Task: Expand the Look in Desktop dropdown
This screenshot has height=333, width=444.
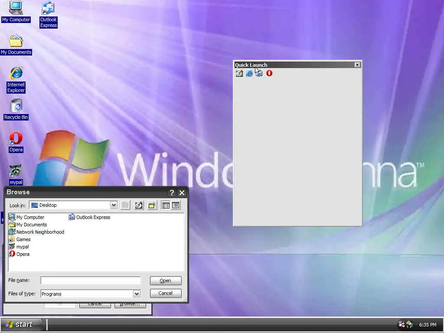Action: click(114, 205)
